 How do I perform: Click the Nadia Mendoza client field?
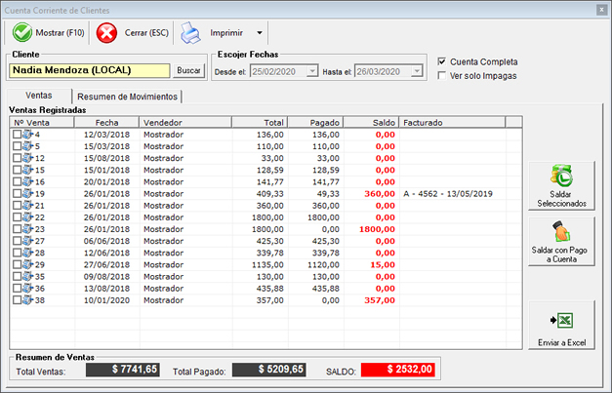90,70
